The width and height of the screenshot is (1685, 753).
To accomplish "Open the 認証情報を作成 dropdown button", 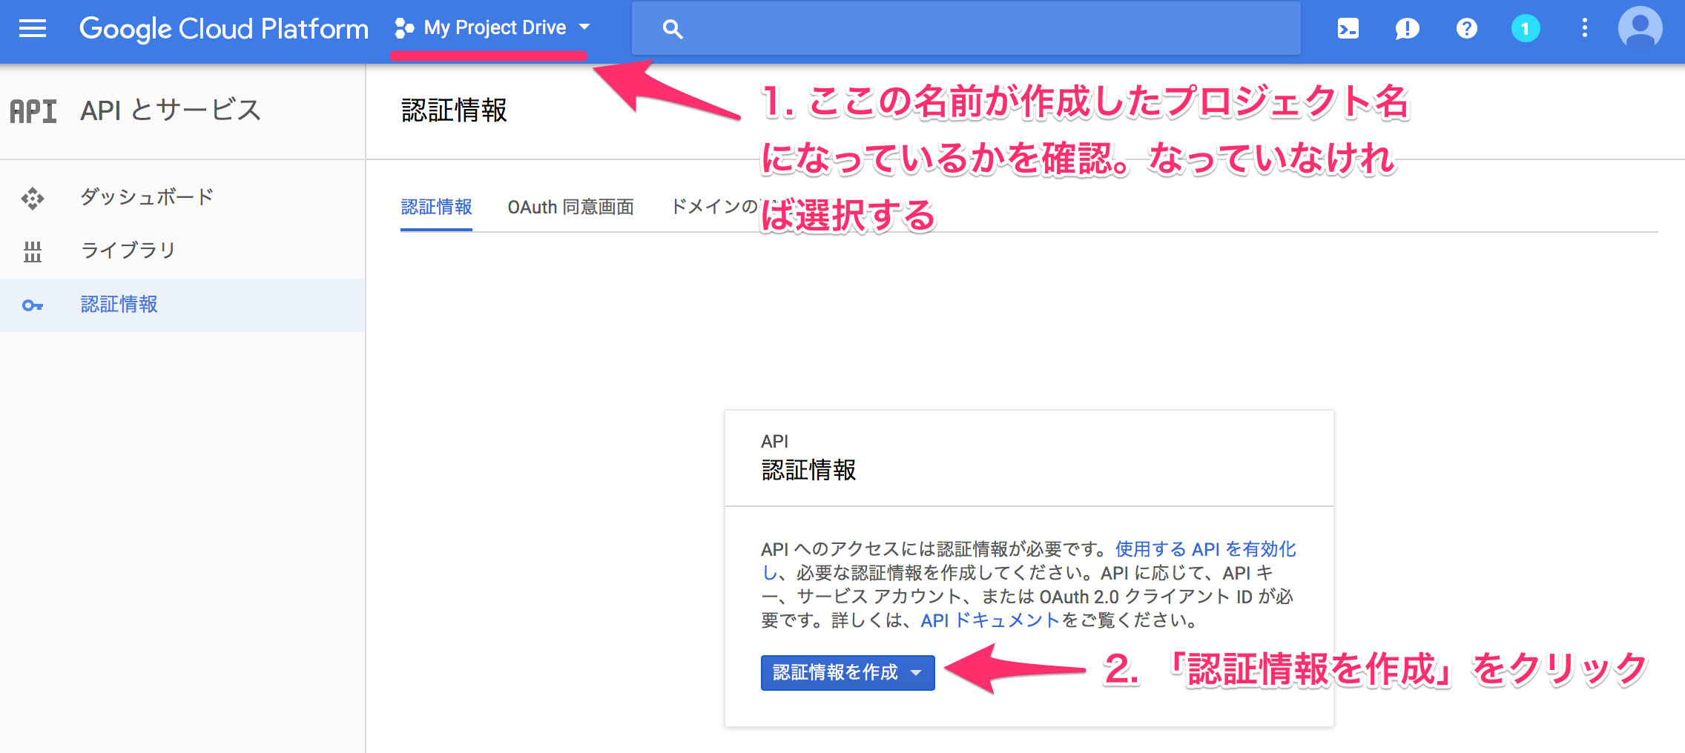I will coord(847,672).
